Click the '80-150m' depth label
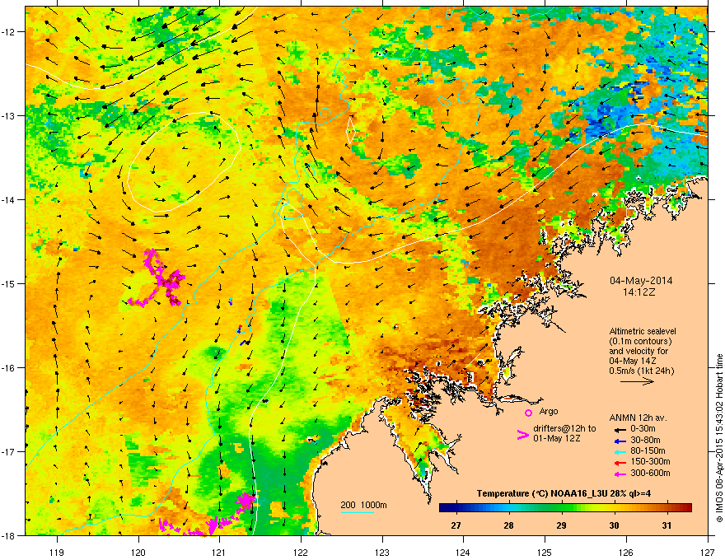 coord(648,451)
